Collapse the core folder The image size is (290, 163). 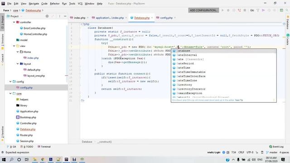pos(10,94)
